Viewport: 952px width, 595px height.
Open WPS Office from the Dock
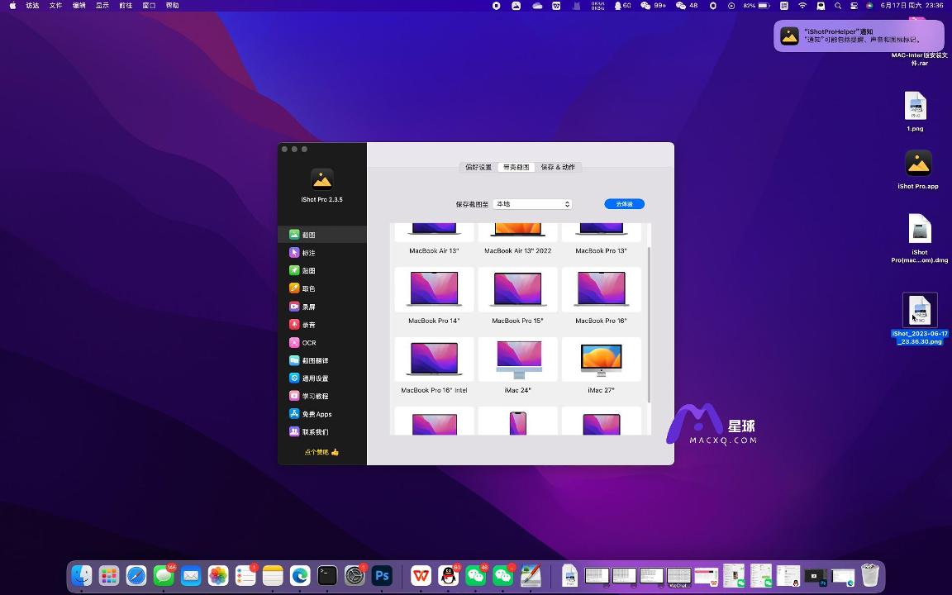coord(421,575)
